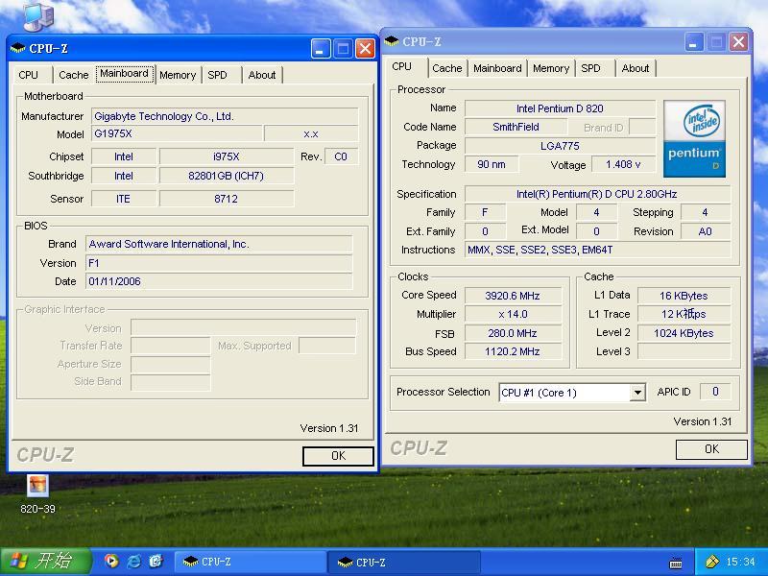768x576 pixels.
Task: Click FSB value 280.0 MHz
Action: (513, 333)
